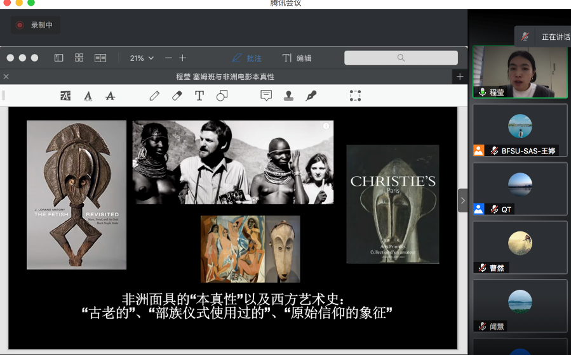Select the pencil drawing tool
Image resolution: width=571 pixels, height=355 pixels.
point(154,96)
